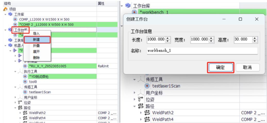Choose 删除 from the context menu
This screenshot has width=267, height=123.
pos(37,58)
